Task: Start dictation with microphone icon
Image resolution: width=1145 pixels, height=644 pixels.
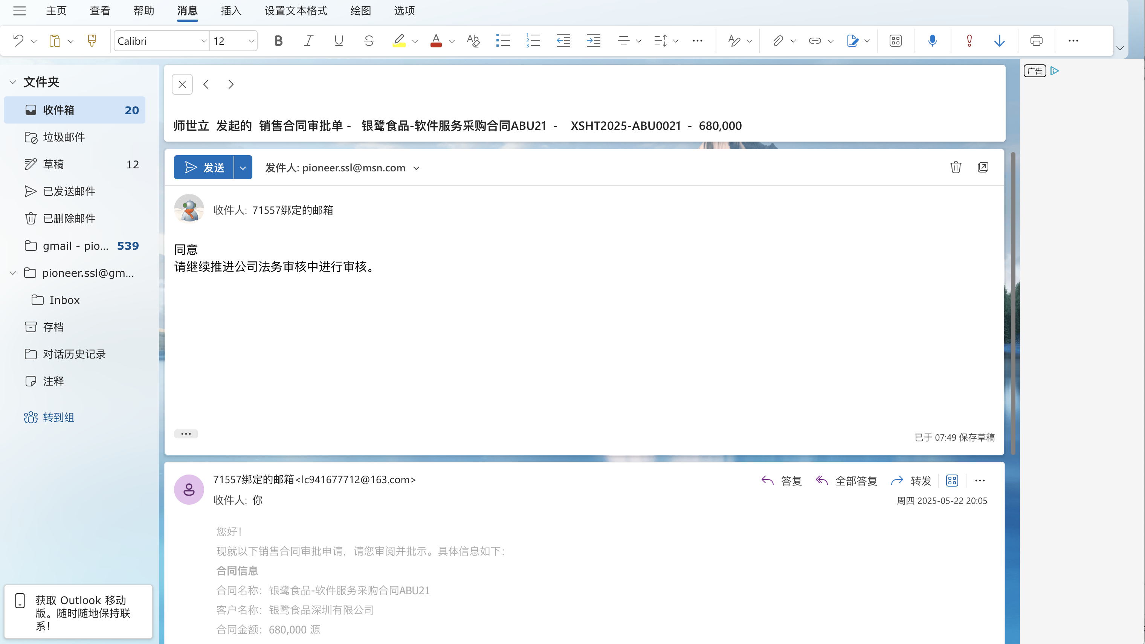Action: (933, 41)
